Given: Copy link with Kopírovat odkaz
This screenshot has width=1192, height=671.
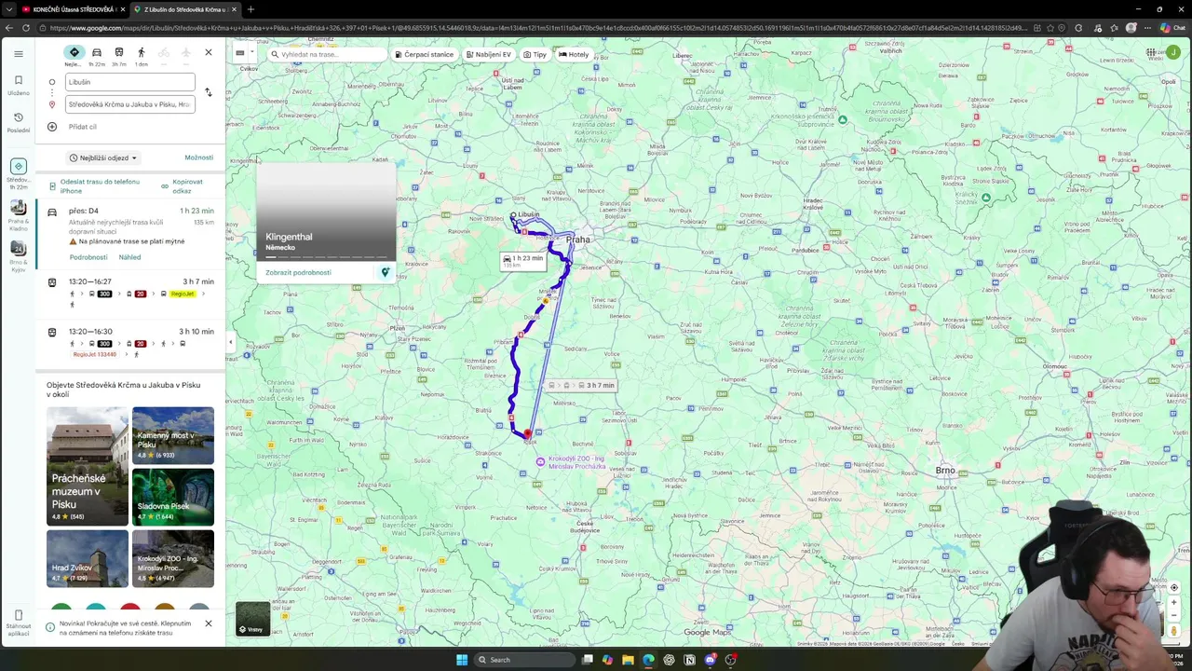Looking at the screenshot, I should [x=187, y=186].
